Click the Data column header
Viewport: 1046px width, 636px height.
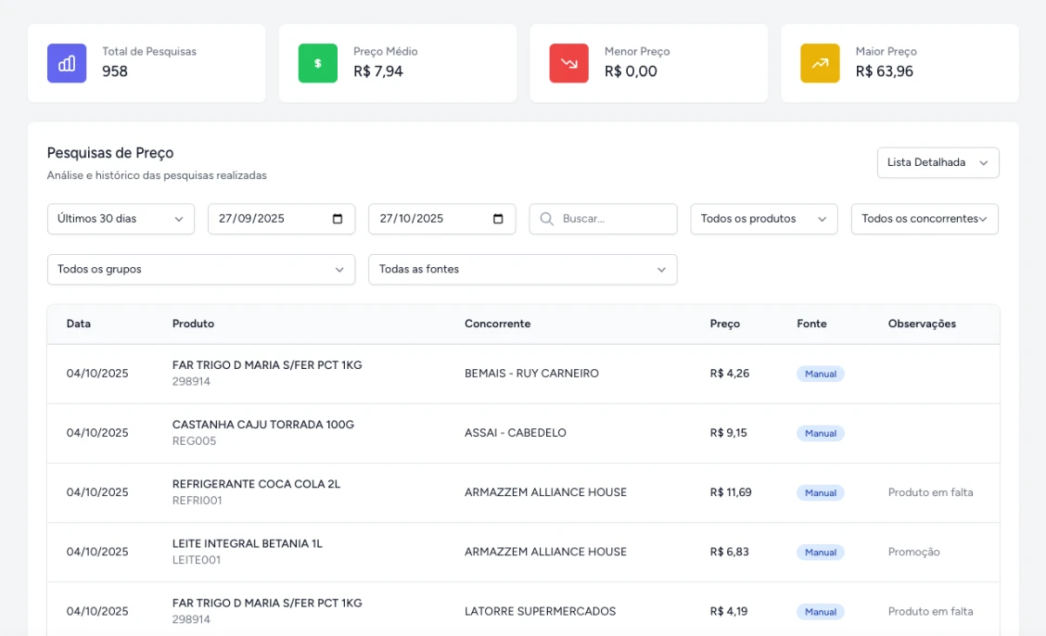tap(79, 324)
